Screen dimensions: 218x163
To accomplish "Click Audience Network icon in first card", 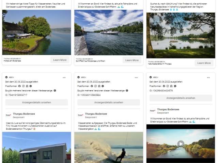I will (x=27, y=86).
